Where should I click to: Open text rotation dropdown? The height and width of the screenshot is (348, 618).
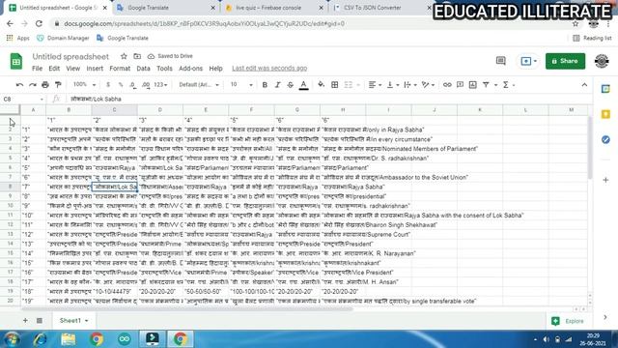tap(428, 85)
